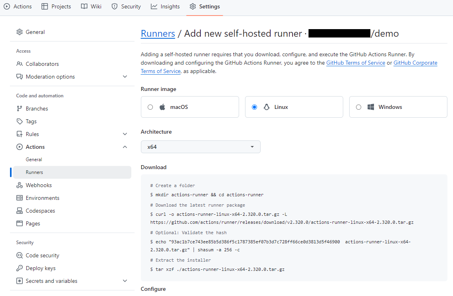The width and height of the screenshot is (453, 296).
Task: Click the Collaborators people icon
Action: pyautogui.click(x=19, y=64)
